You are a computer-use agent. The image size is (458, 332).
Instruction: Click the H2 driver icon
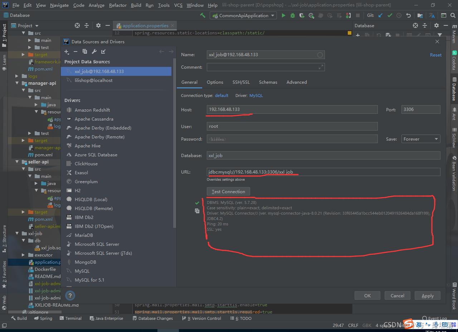pyautogui.click(x=69, y=190)
